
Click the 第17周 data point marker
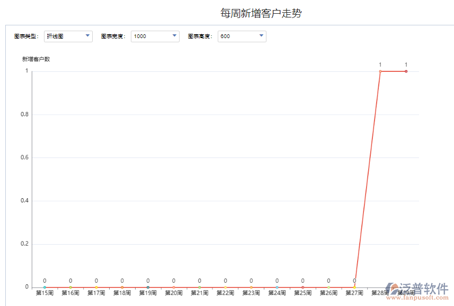[x=96, y=286]
